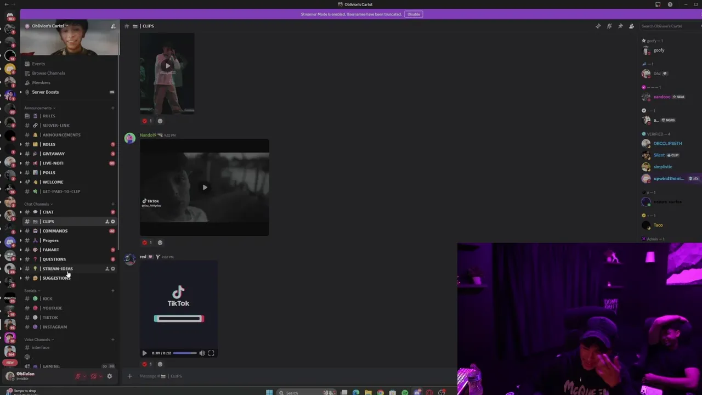Viewport: 702px width, 395px height.
Task: Open input device options arrow next to microphone
Action: pyautogui.click(x=84, y=376)
